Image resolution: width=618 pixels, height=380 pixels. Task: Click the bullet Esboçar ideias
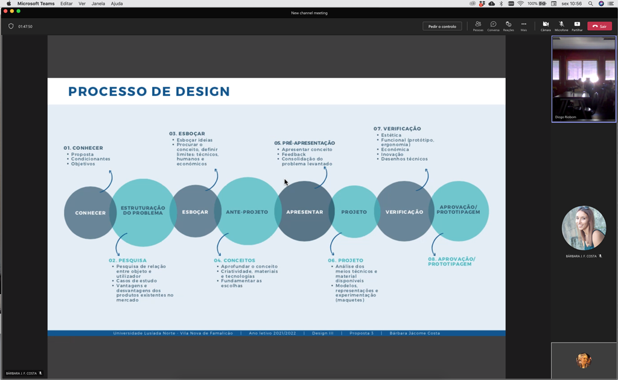point(195,140)
